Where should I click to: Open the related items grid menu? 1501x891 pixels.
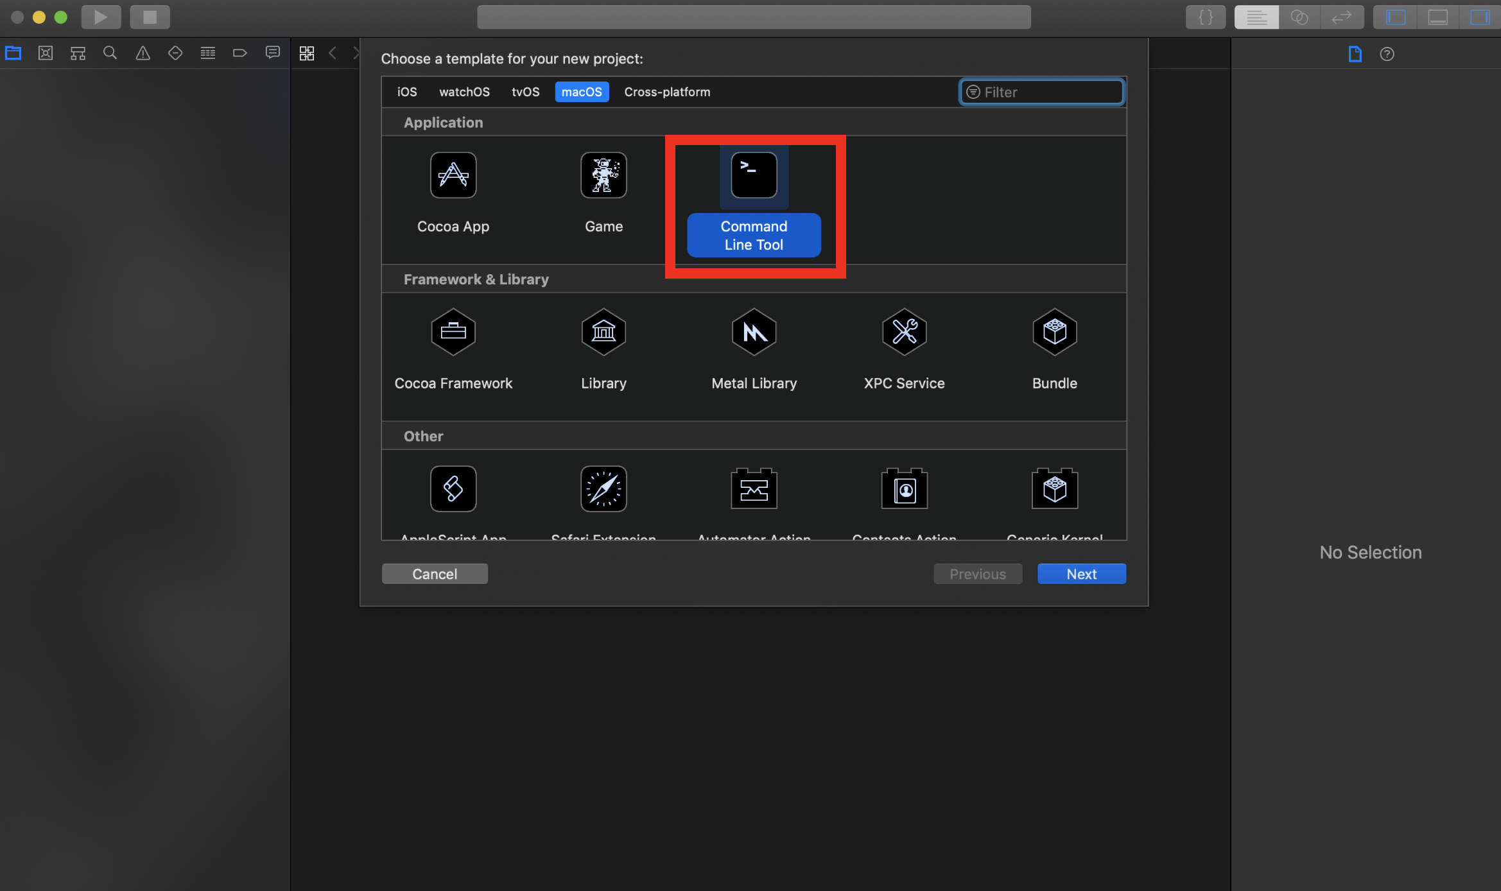(307, 53)
